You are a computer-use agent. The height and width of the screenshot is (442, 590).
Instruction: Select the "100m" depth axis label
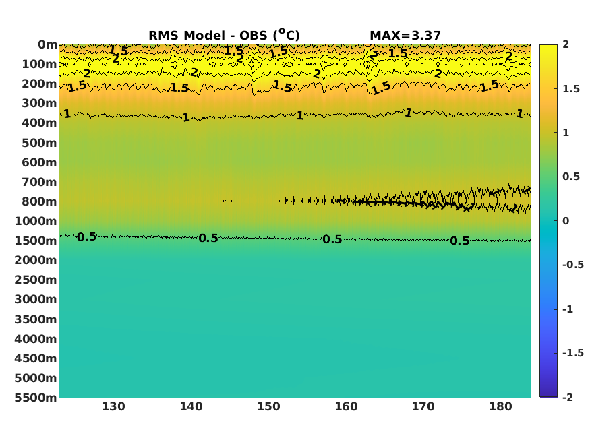pos(40,64)
